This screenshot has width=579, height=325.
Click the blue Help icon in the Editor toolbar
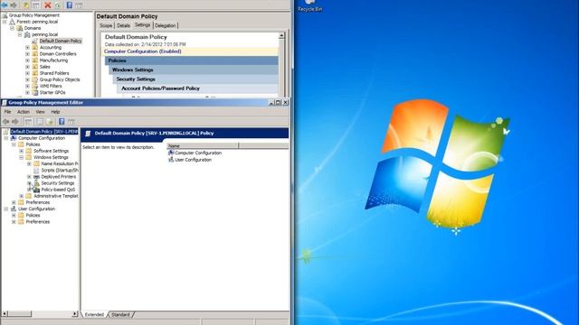click(62, 122)
